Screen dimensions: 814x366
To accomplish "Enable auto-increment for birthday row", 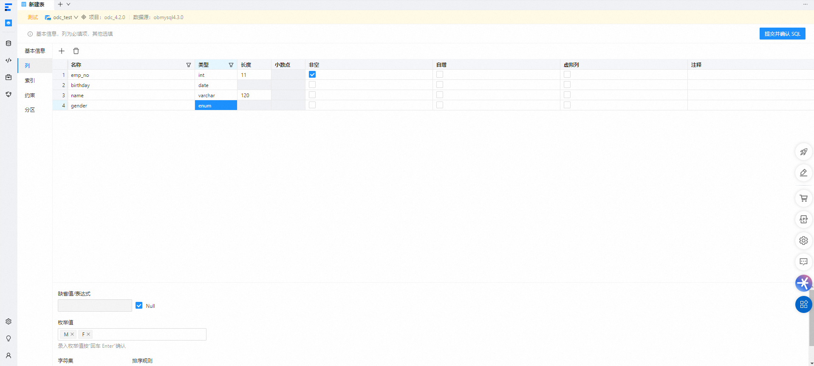I will coord(440,84).
